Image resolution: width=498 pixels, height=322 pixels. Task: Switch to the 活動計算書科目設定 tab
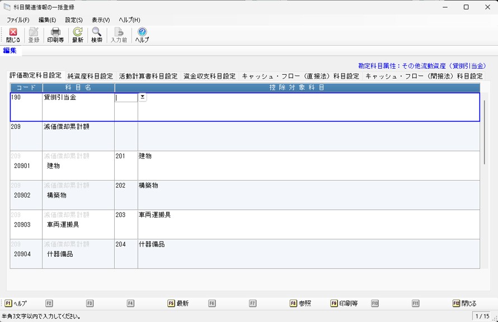point(148,76)
